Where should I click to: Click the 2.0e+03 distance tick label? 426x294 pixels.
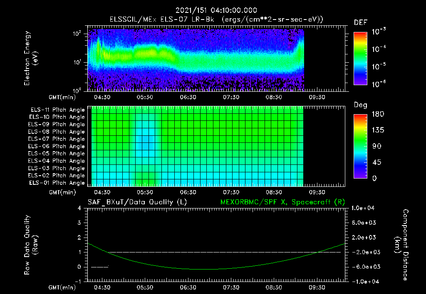coord(364,238)
